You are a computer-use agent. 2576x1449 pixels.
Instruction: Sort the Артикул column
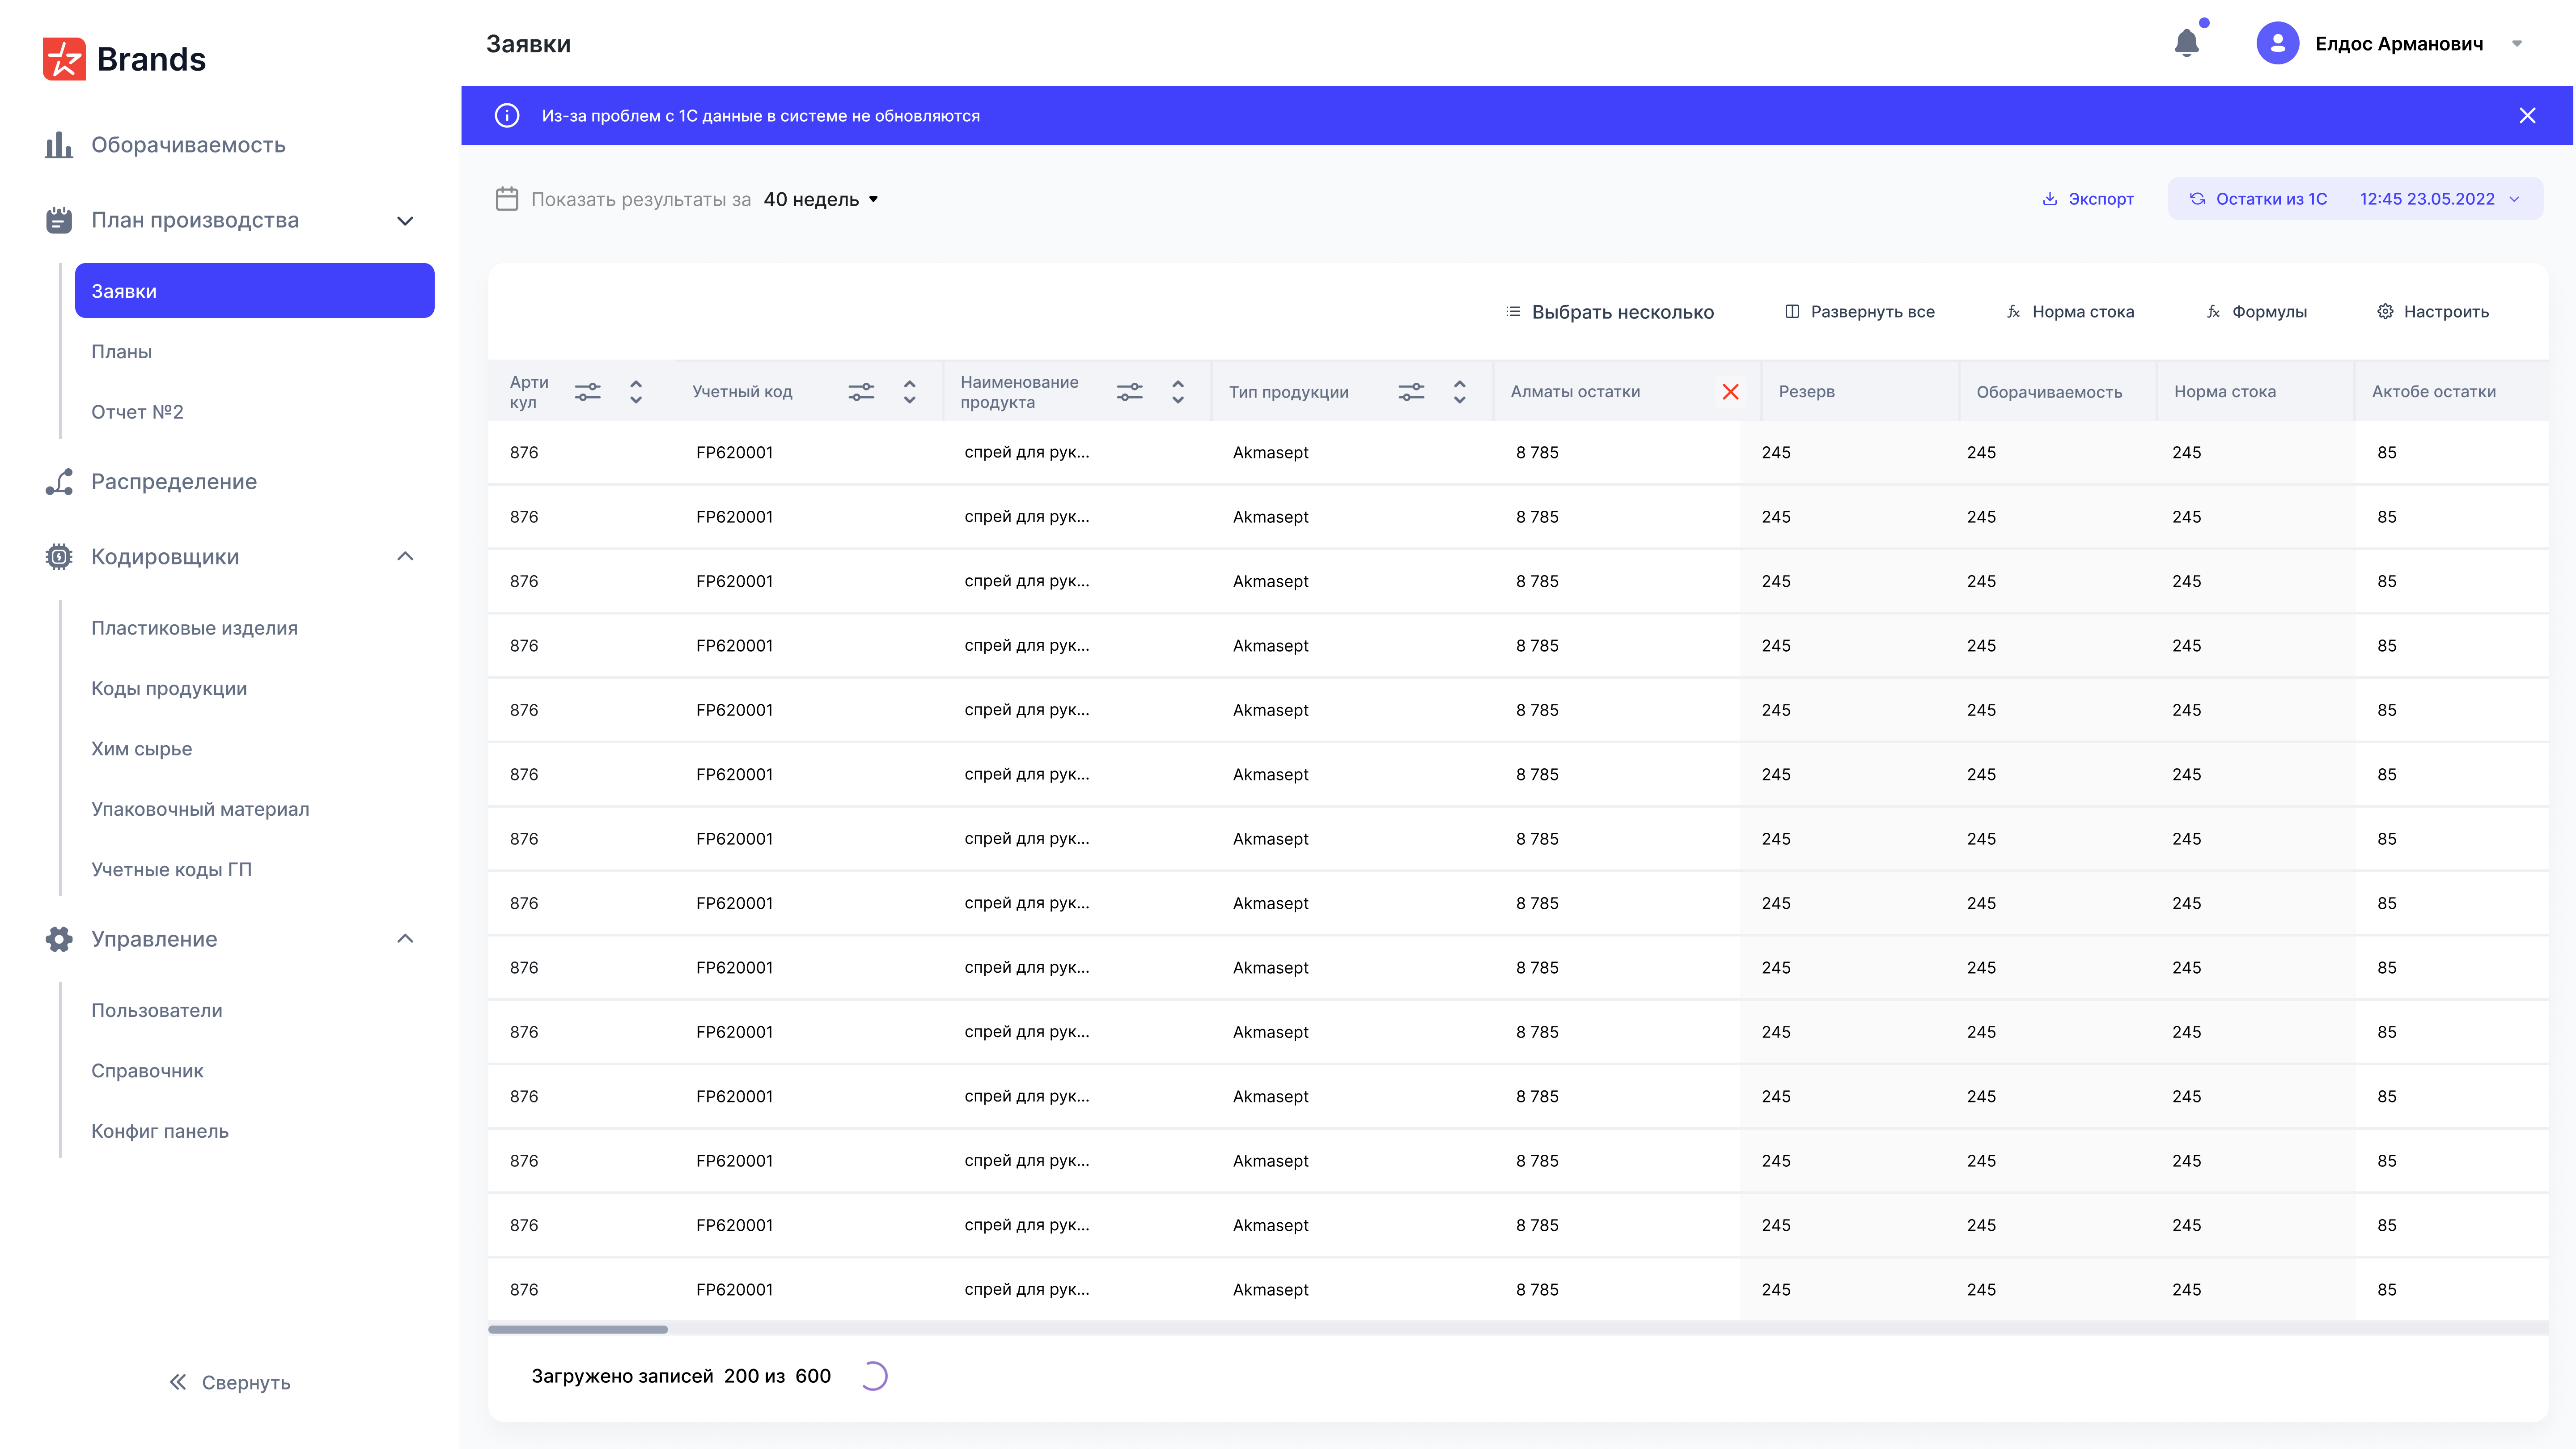pyautogui.click(x=636, y=392)
